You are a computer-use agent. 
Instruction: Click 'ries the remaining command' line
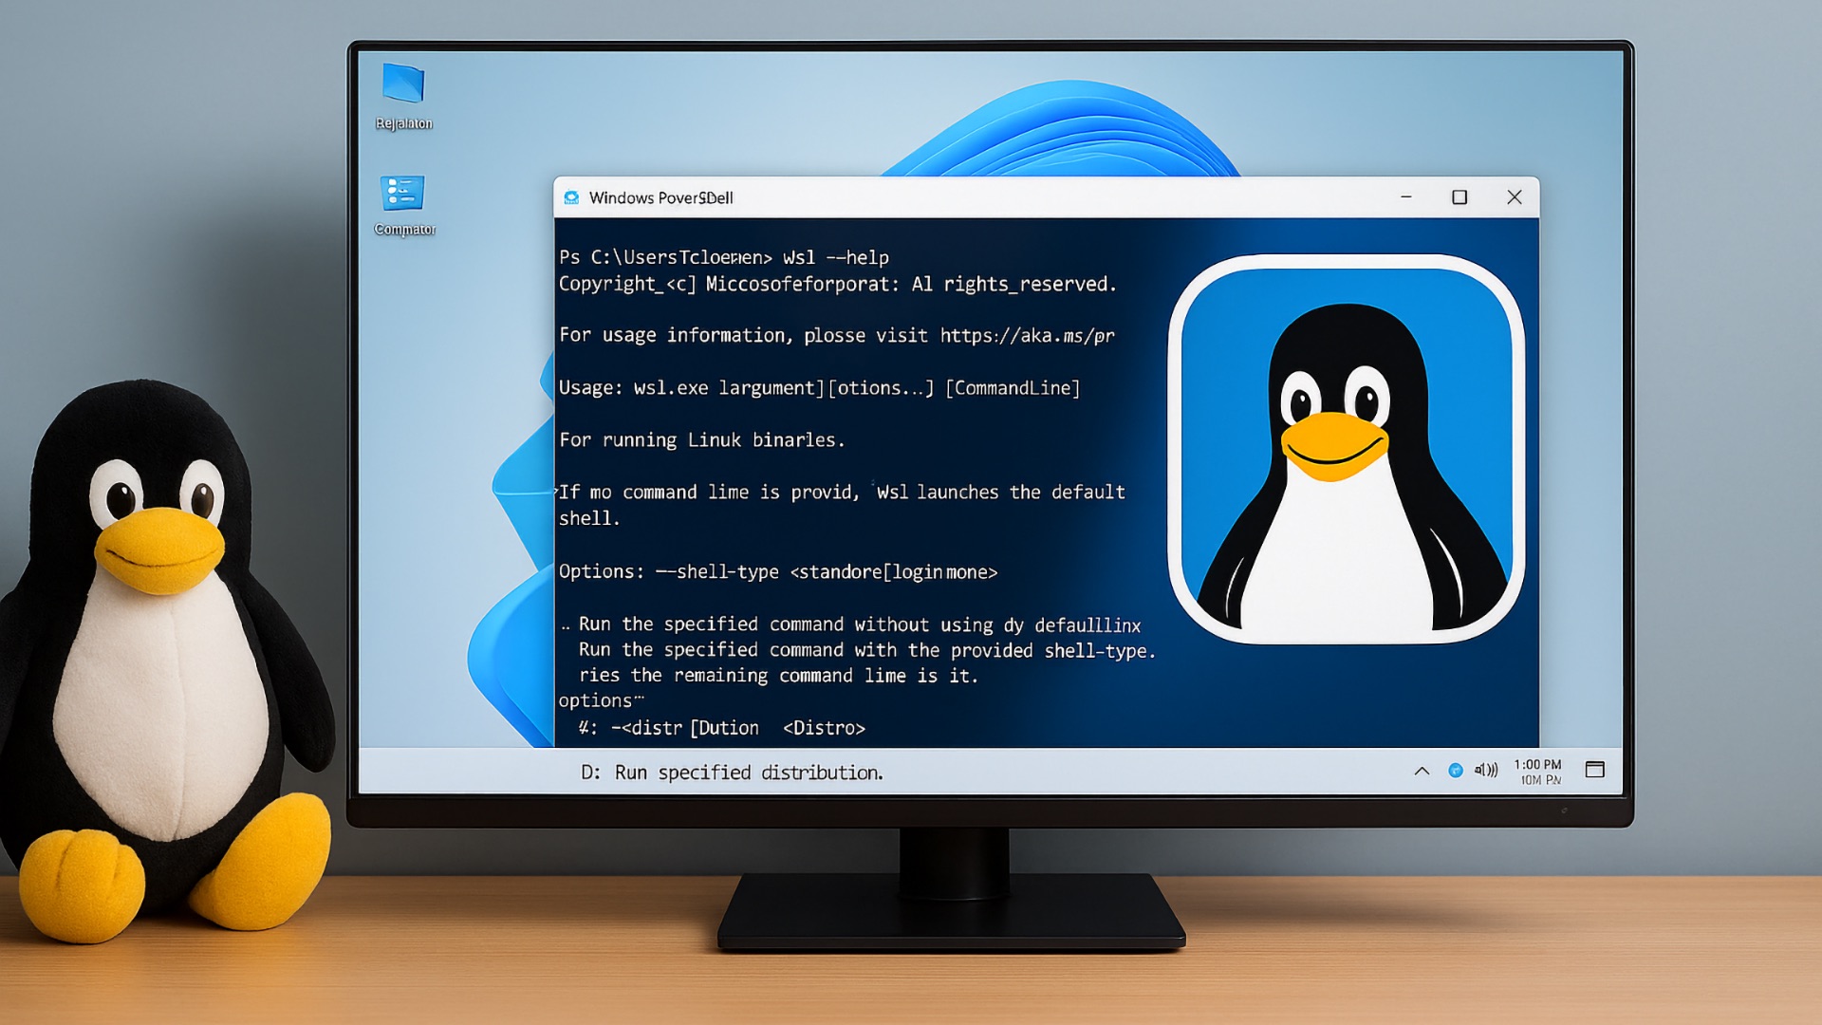[x=778, y=676]
